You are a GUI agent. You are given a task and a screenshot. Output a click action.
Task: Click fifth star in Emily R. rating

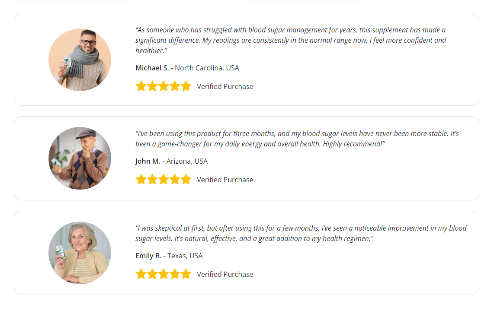click(x=186, y=274)
